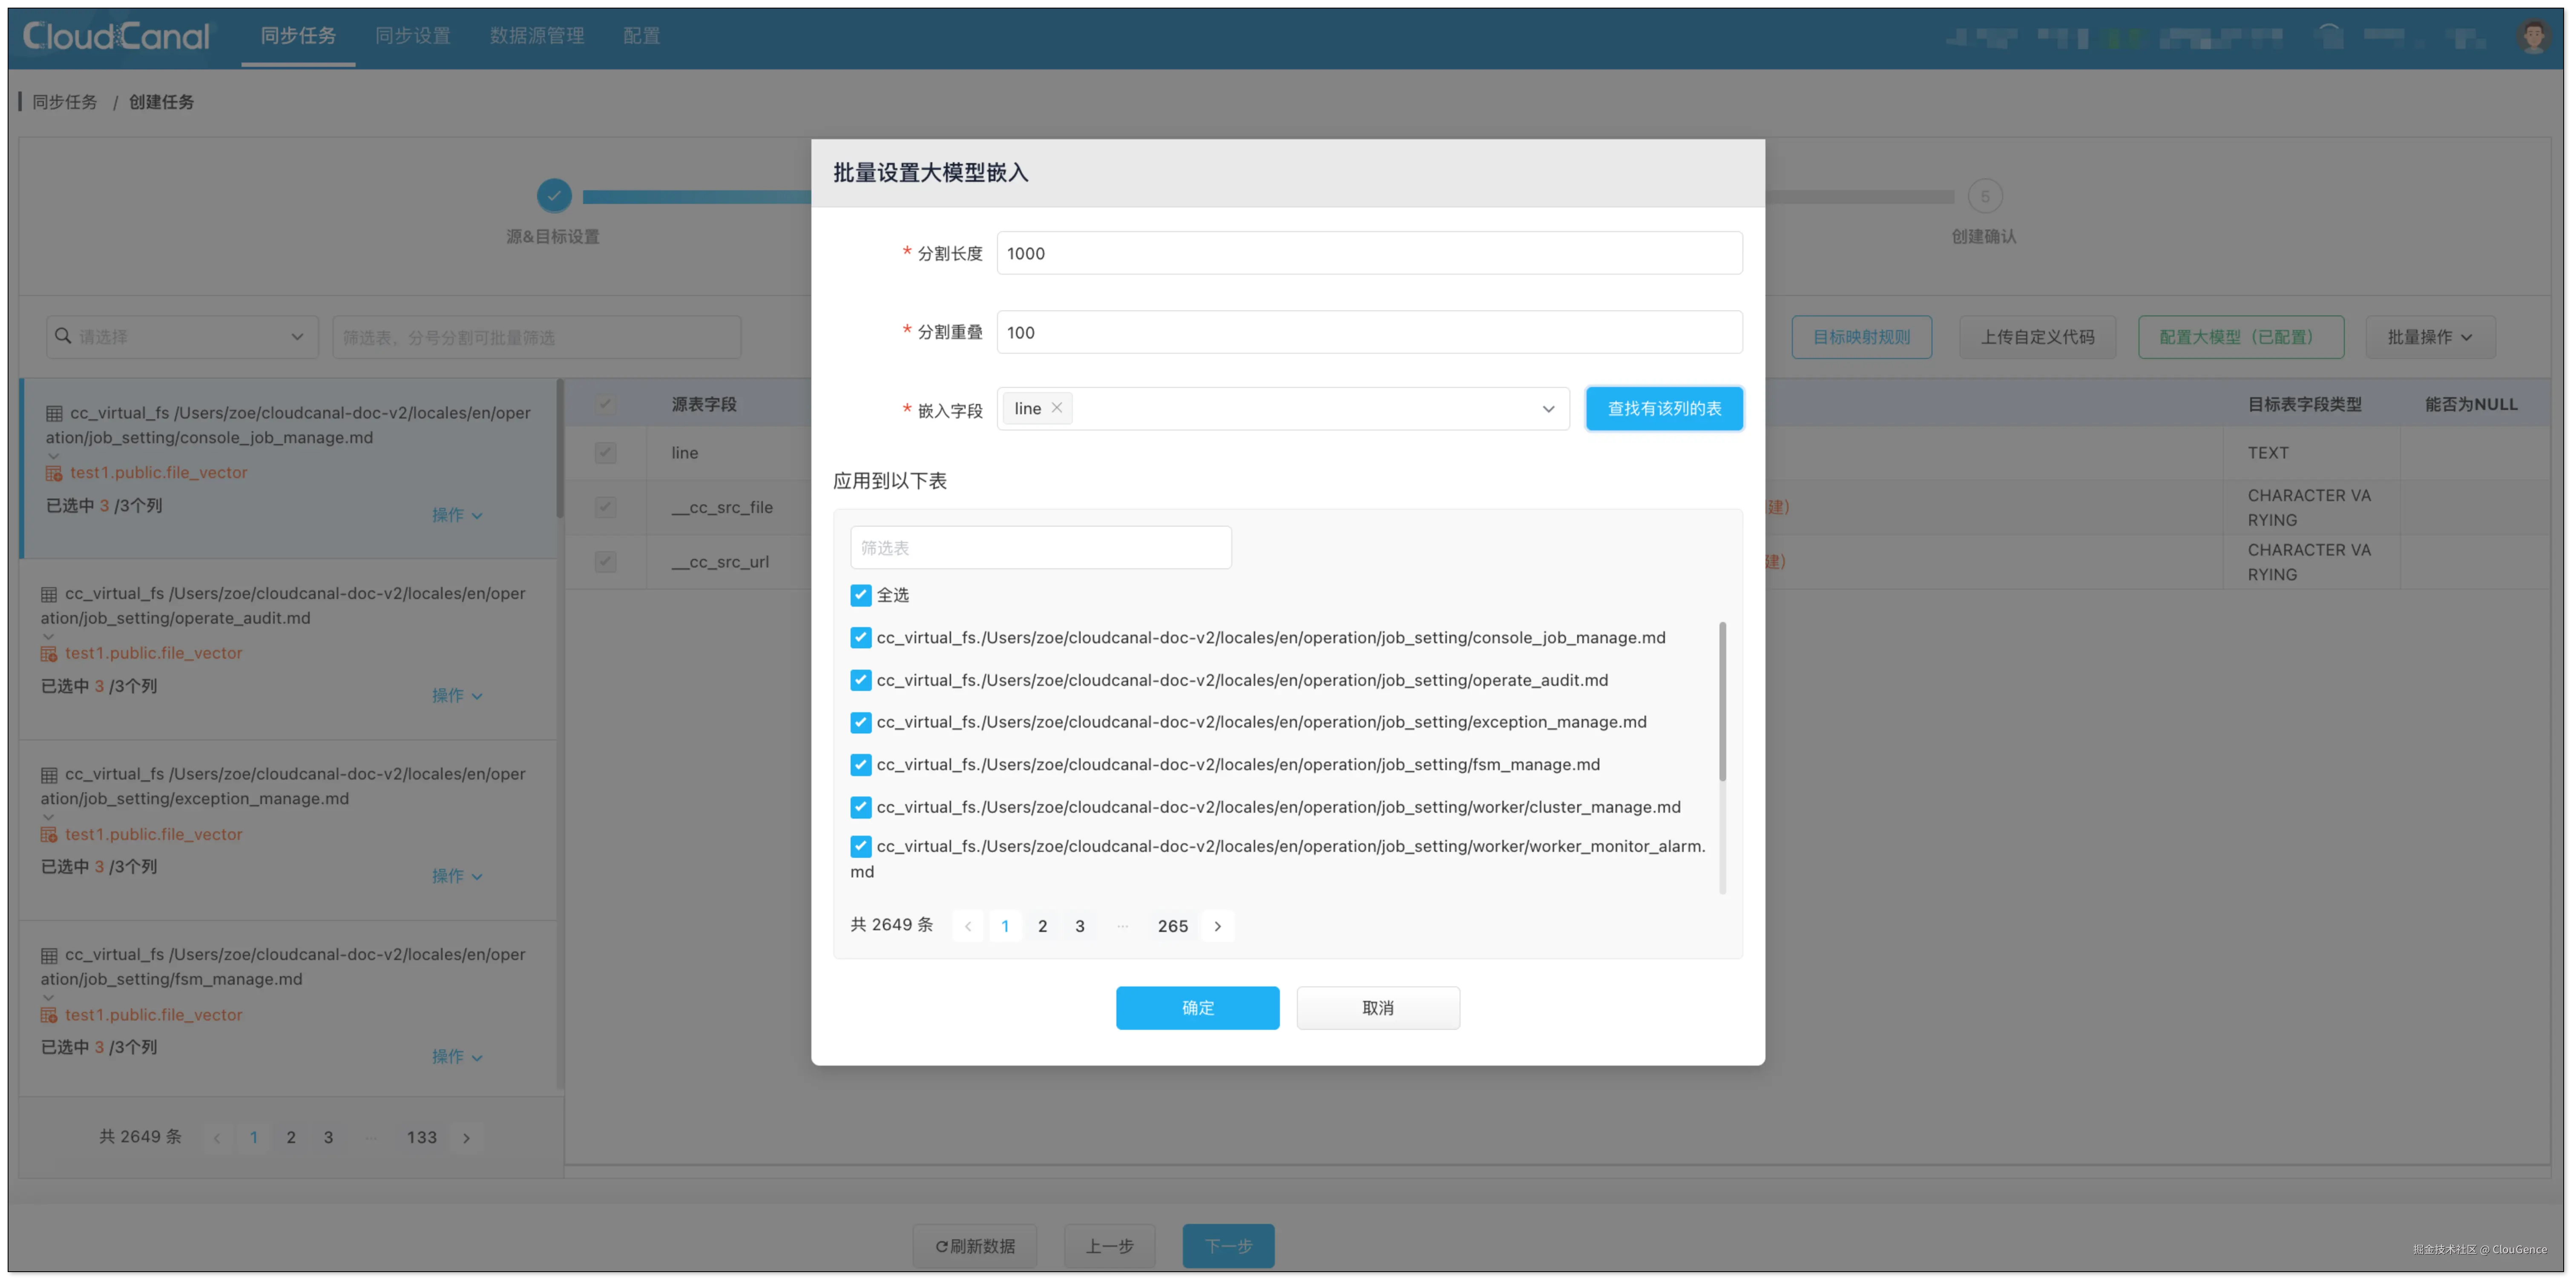Uncheck the operate_audit.md table checkbox

[860, 679]
